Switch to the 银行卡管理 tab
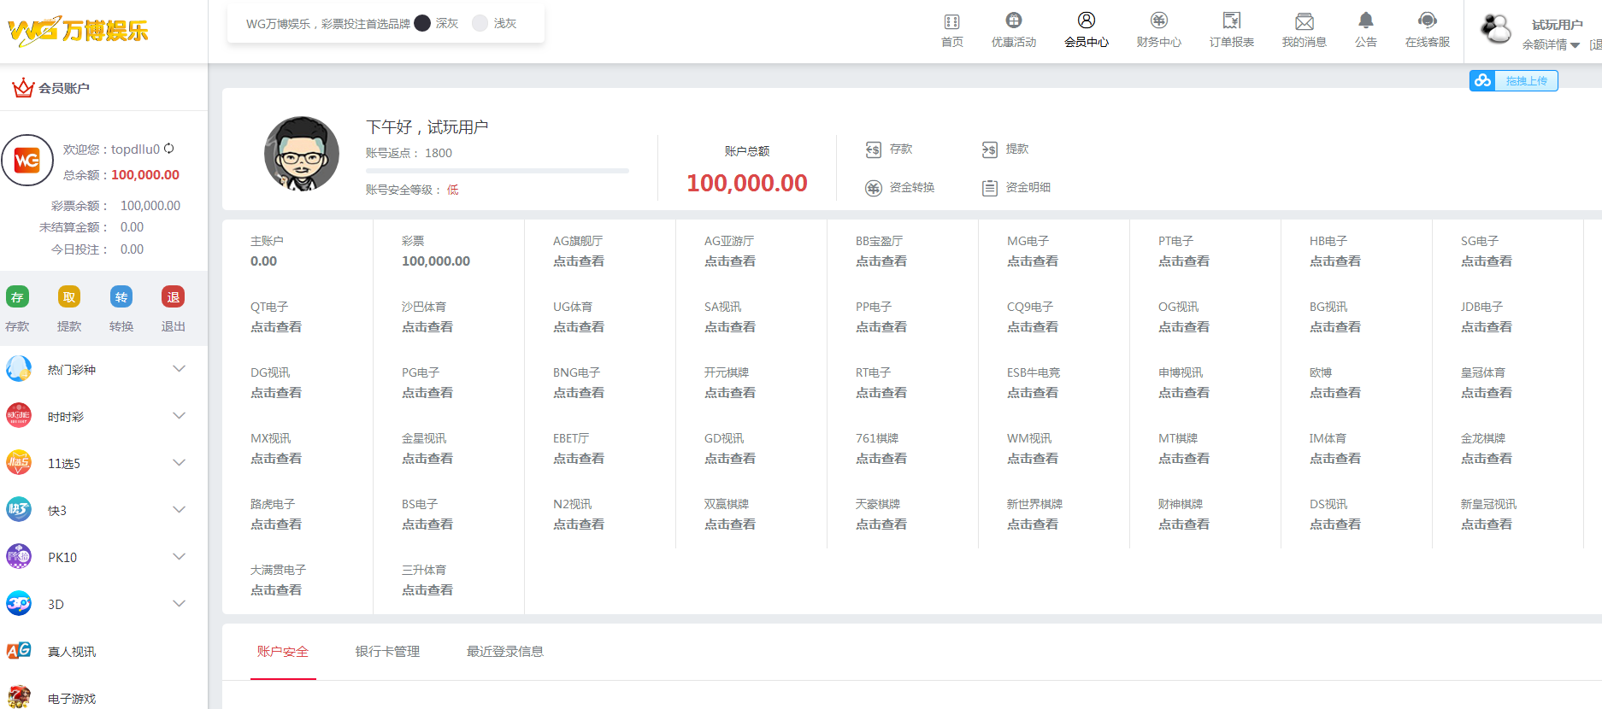The height and width of the screenshot is (709, 1602). 387,652
